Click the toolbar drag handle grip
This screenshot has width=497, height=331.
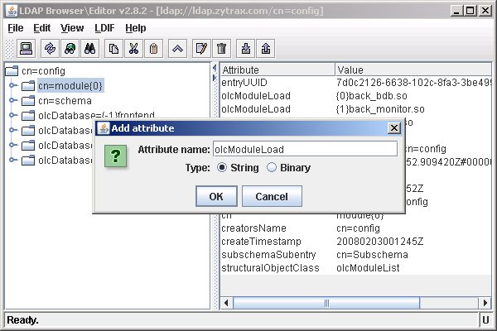click(10, 49)
